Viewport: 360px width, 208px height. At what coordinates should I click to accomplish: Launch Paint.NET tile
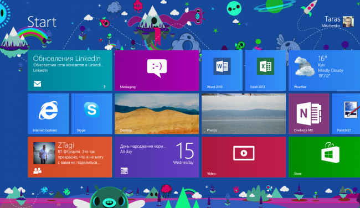click(346, 114)
